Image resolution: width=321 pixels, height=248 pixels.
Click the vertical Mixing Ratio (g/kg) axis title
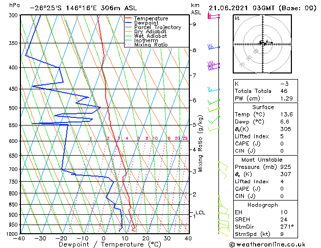point(200,143)
